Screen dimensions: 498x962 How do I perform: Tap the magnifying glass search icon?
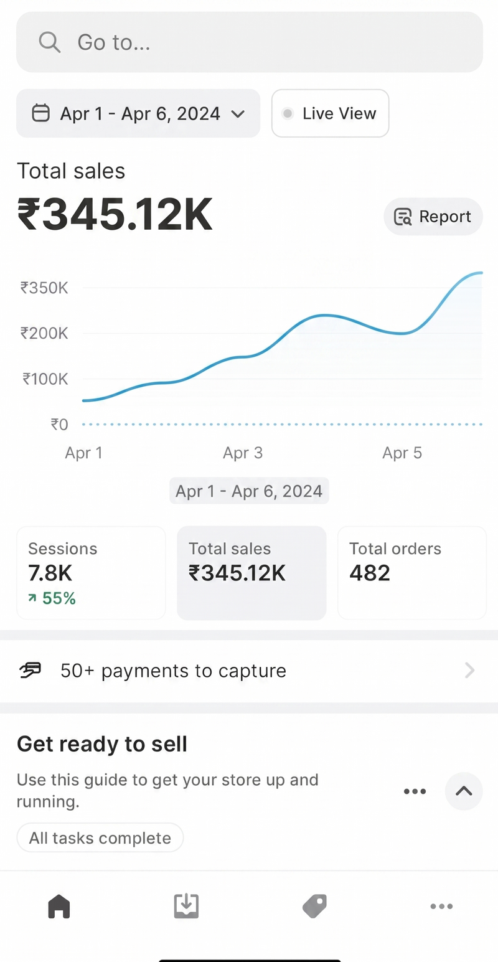click(x=49, y=42)
